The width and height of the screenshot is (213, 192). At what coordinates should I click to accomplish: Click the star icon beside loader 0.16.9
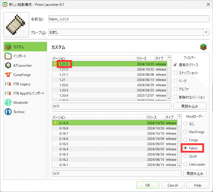pos(55,123)
